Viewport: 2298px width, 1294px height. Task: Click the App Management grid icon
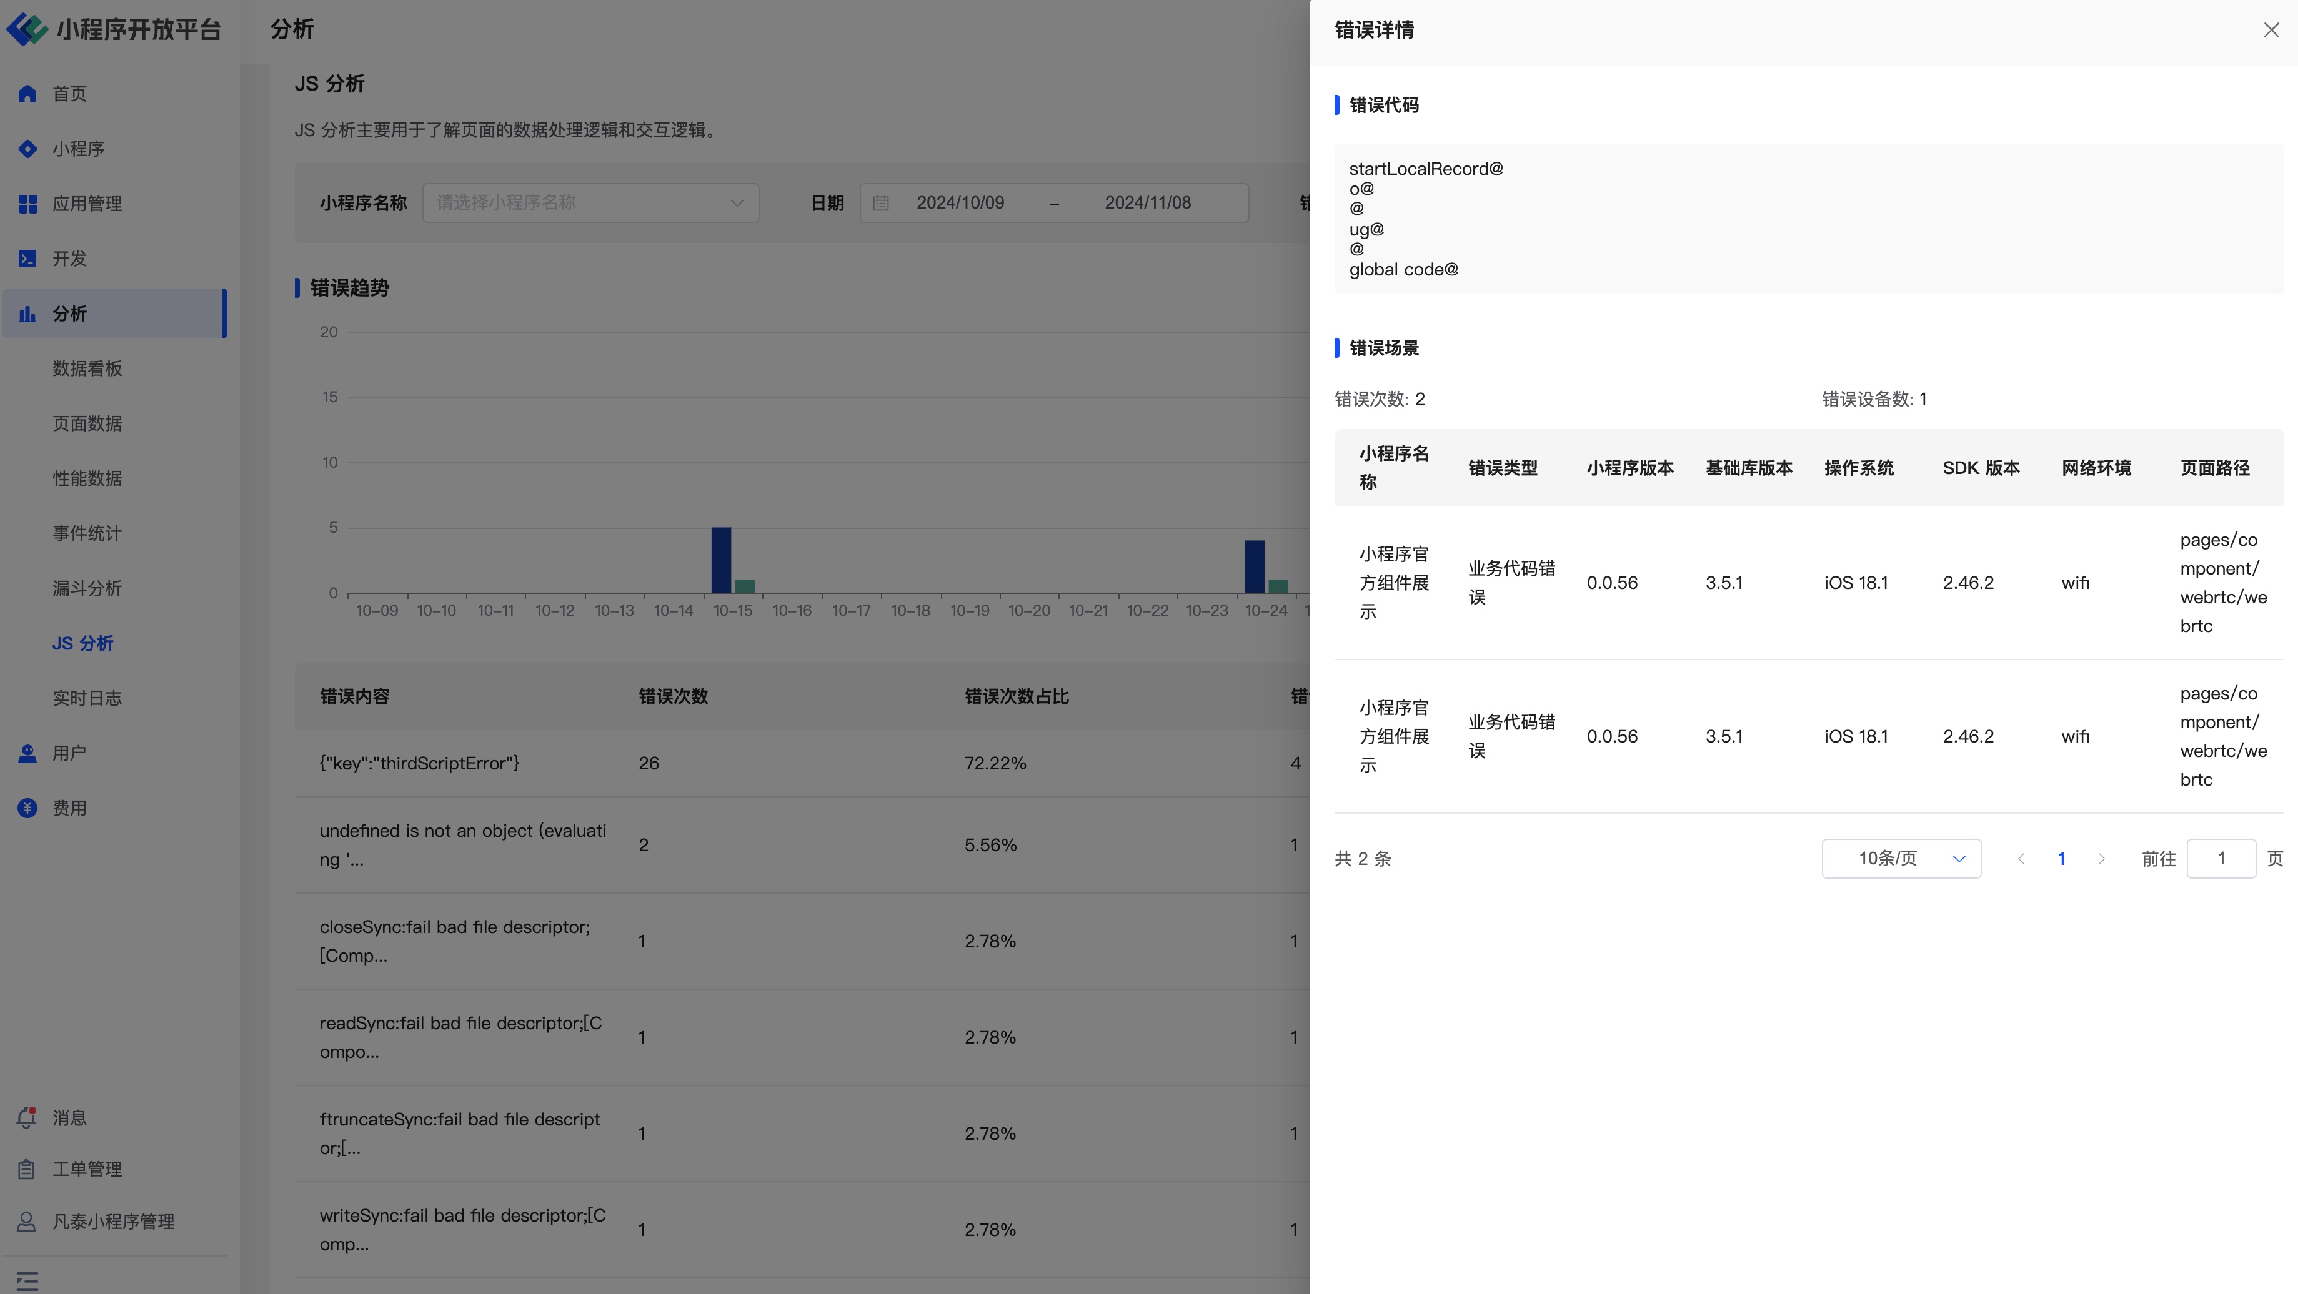27,204
